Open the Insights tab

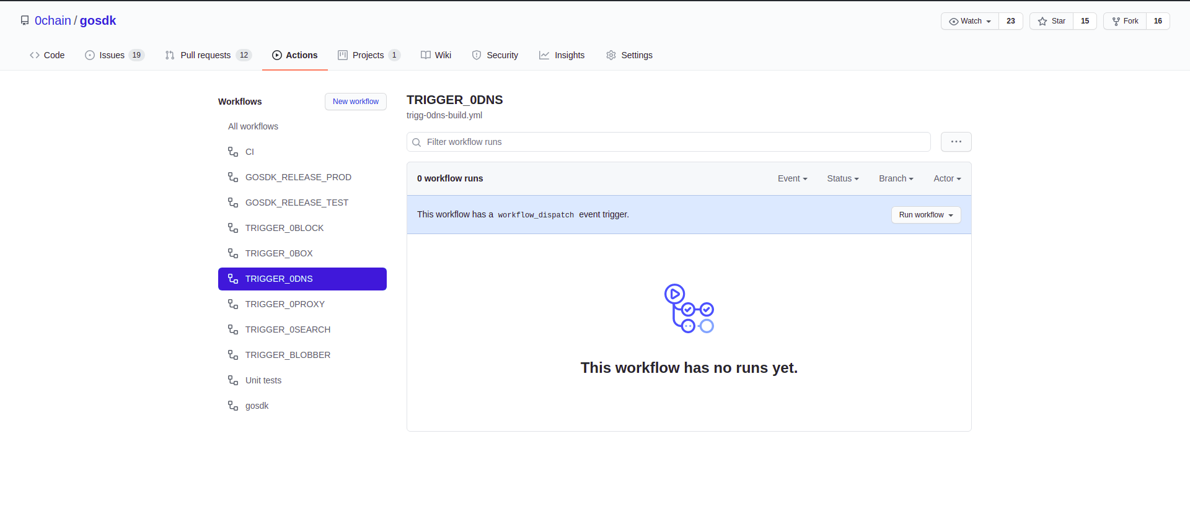[562, 55]
